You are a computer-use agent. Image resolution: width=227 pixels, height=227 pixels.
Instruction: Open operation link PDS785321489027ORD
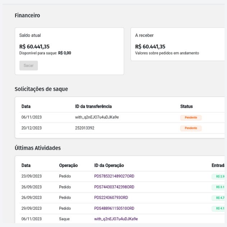pos(114,176)
